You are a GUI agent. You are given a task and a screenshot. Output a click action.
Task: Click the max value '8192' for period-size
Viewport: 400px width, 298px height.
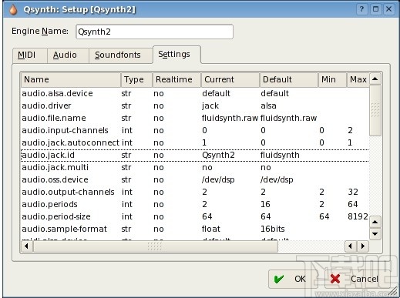[358, 216]
